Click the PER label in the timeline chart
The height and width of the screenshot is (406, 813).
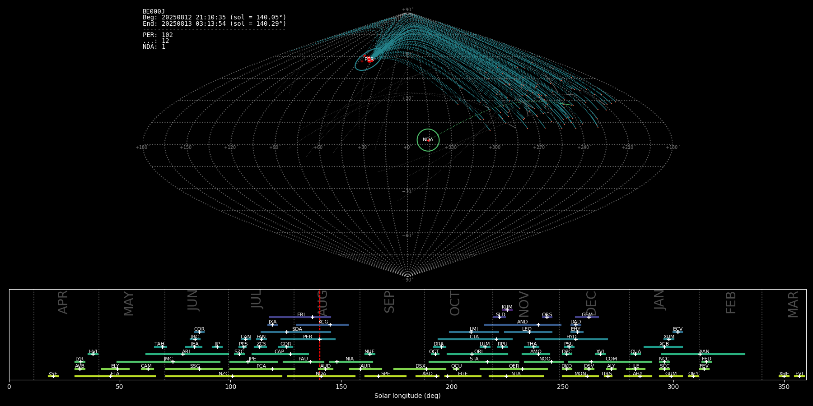[x=308, y=337]
